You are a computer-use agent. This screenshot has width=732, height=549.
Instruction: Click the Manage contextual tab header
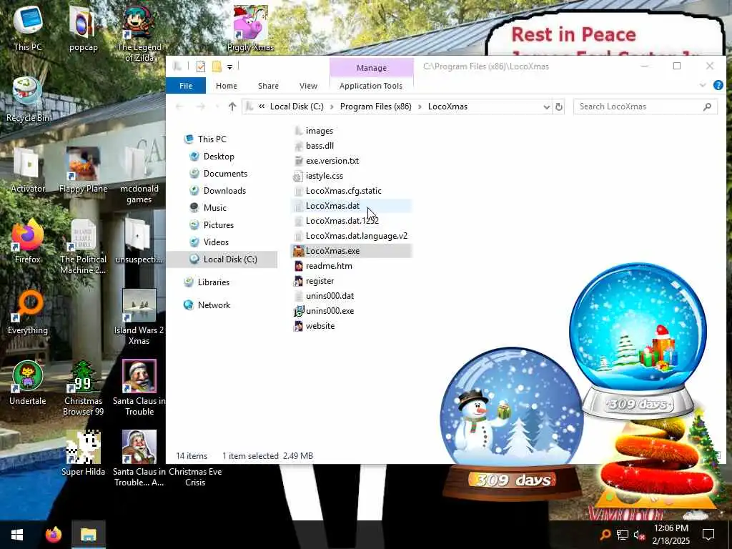372,68
